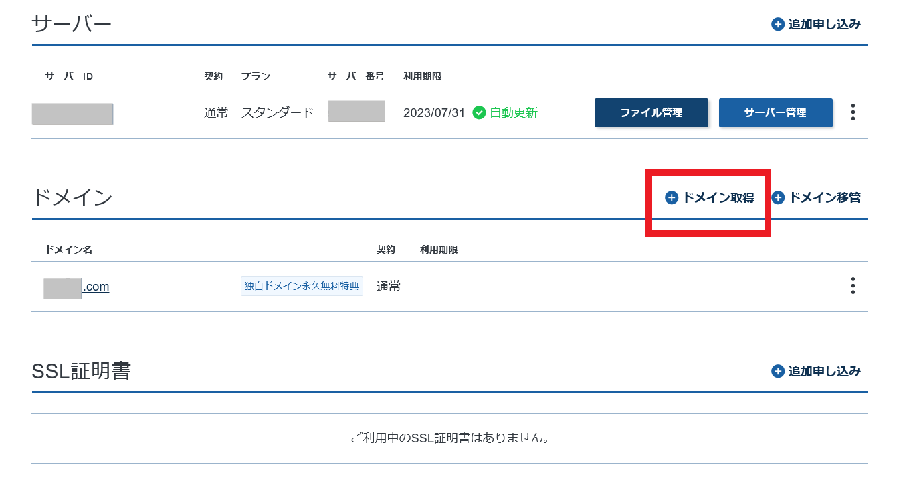The image size is (907, 484).
Task: Select expiry date 2023/07/31 text
Action: (x=434, y=113)
